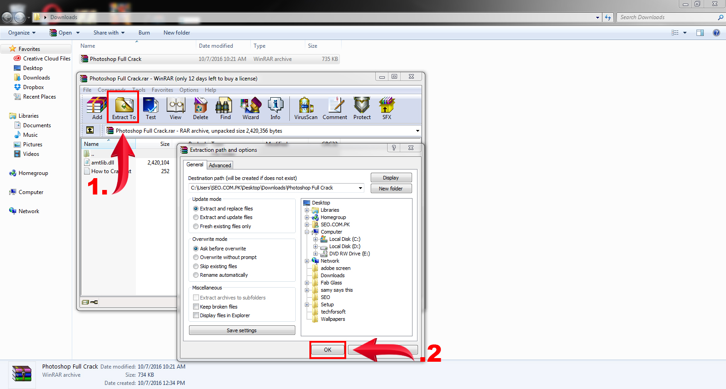Click the SFX toolbar icon

pyautogui.click(x=387, y=109)
